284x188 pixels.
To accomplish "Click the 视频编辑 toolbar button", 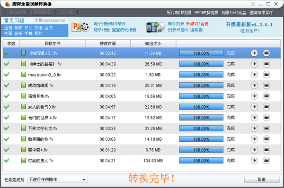I will coord(42,12).
